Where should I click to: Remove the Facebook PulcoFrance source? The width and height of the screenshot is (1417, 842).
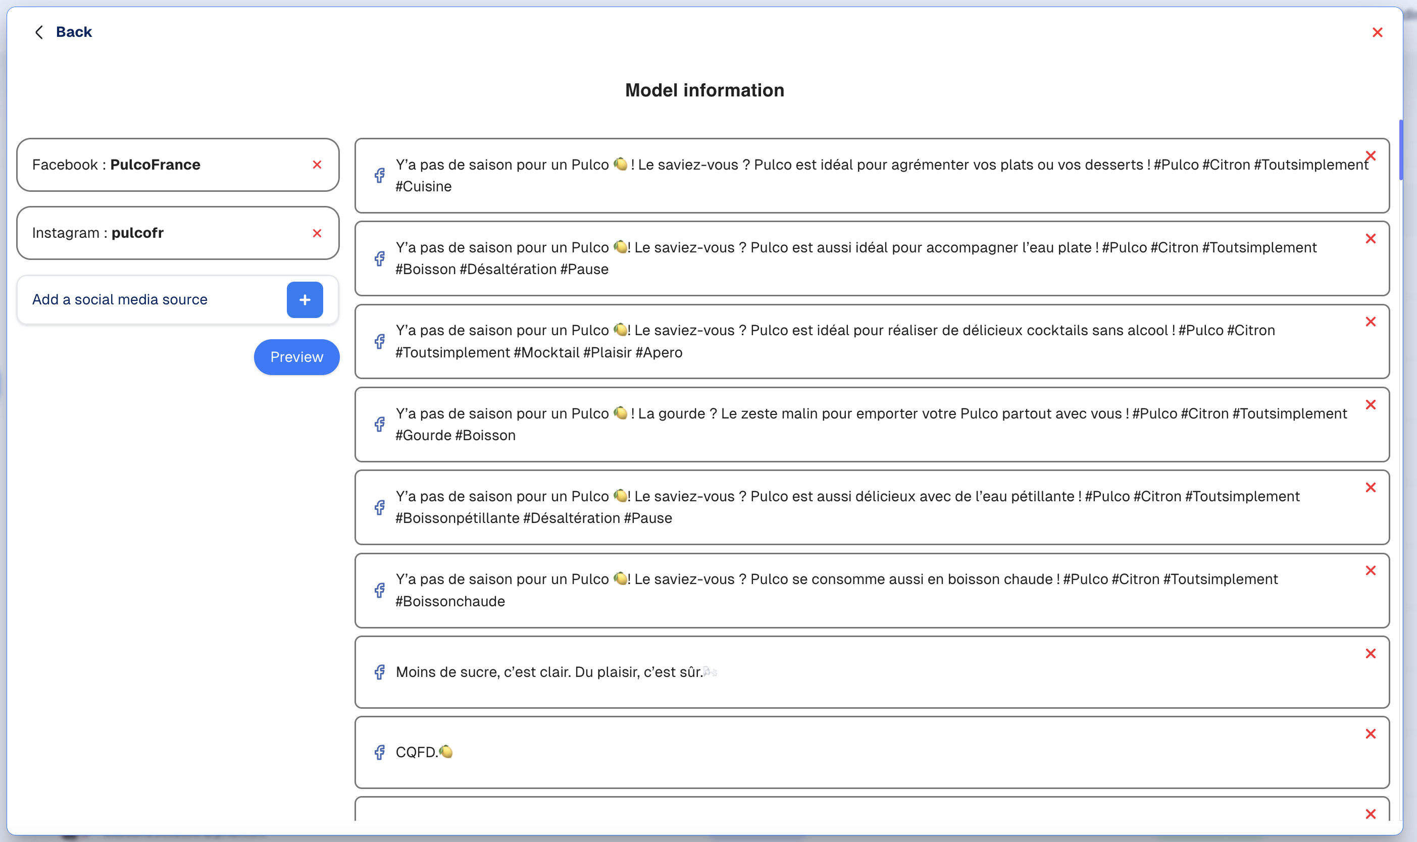[x=317, y=165]
